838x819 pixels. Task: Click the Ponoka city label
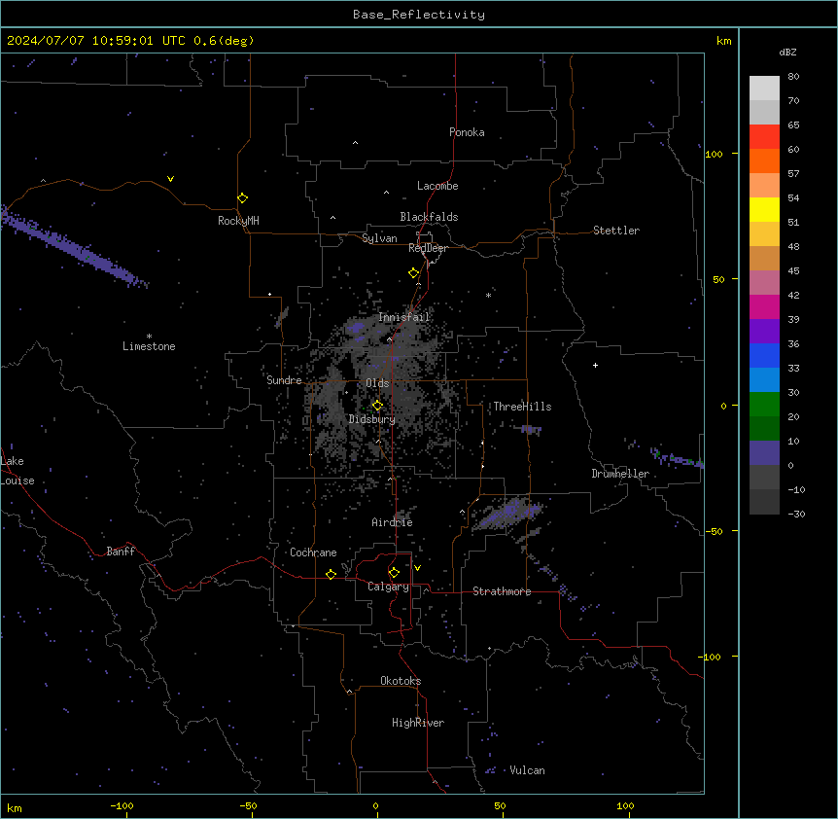pyautogui.click(x=467, y=132)
